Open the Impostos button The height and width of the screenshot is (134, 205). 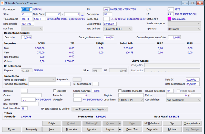point(92,129)
